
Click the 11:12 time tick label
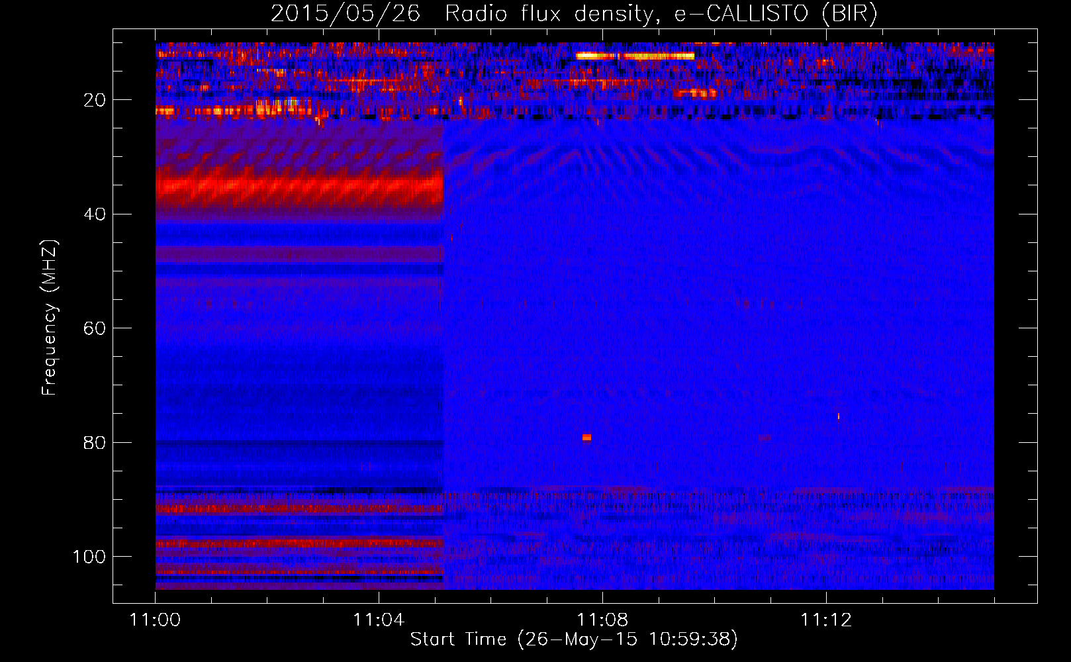coord(826,620)
